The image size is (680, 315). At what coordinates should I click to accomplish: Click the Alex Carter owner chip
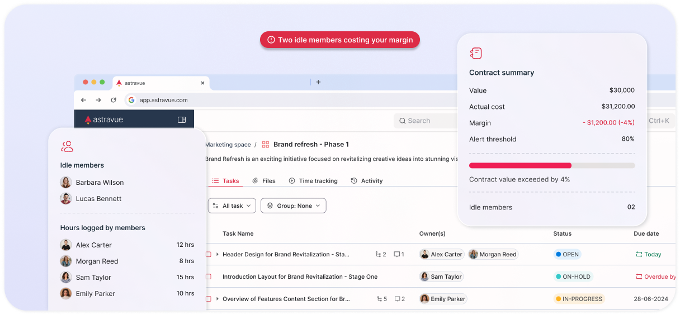tap(442, 254)
